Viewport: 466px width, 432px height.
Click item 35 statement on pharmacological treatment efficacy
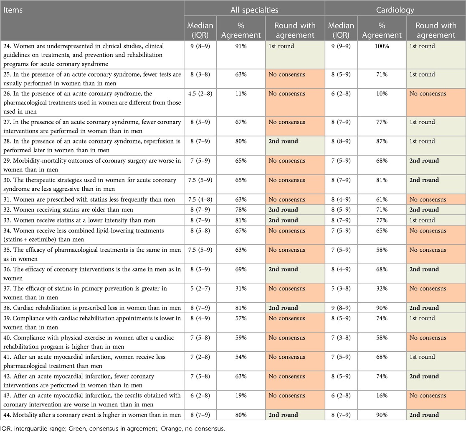point(92,254)
